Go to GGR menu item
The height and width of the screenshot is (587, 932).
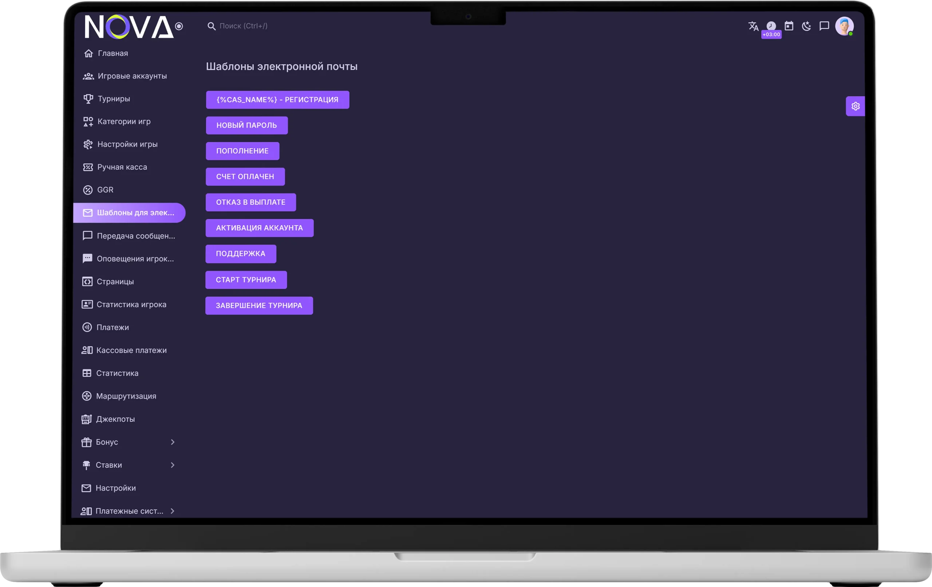[x=105, y=190]
